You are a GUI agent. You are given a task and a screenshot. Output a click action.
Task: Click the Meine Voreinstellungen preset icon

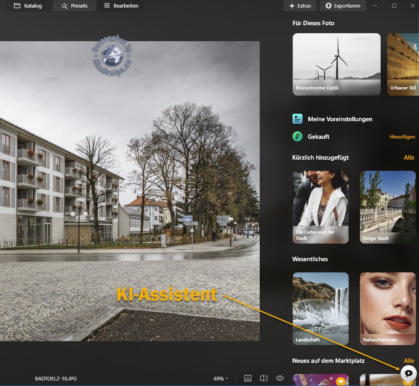tap(297, 118)
